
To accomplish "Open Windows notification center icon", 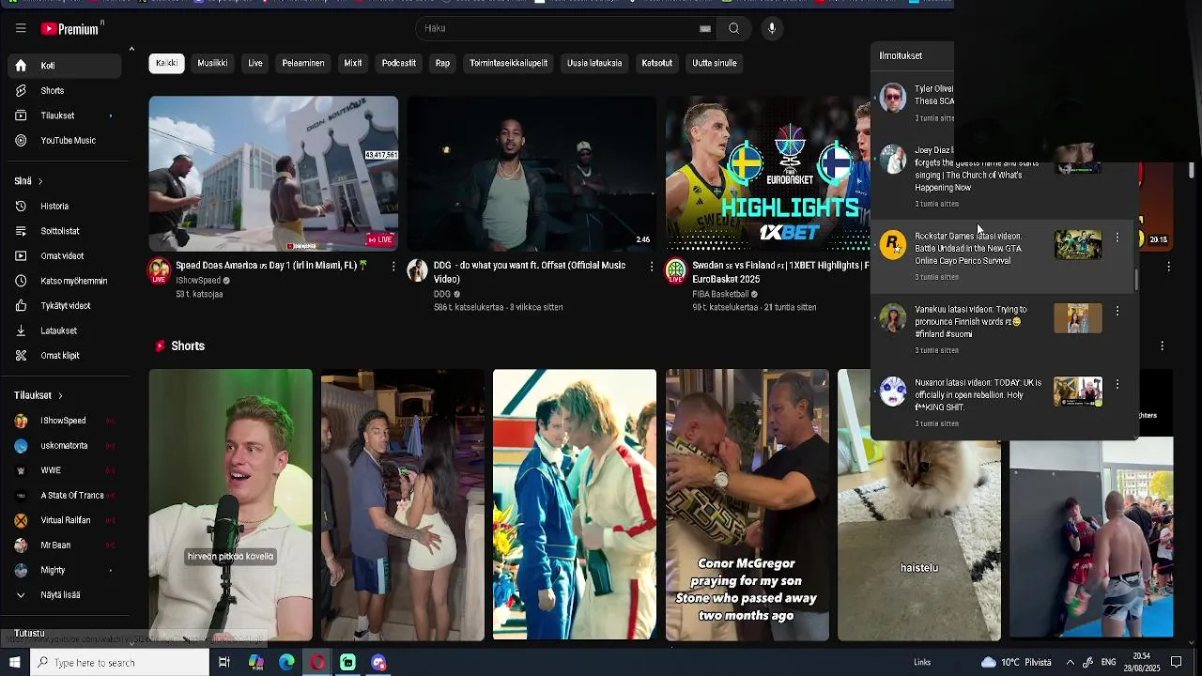I will click(x=1176, y=663).
